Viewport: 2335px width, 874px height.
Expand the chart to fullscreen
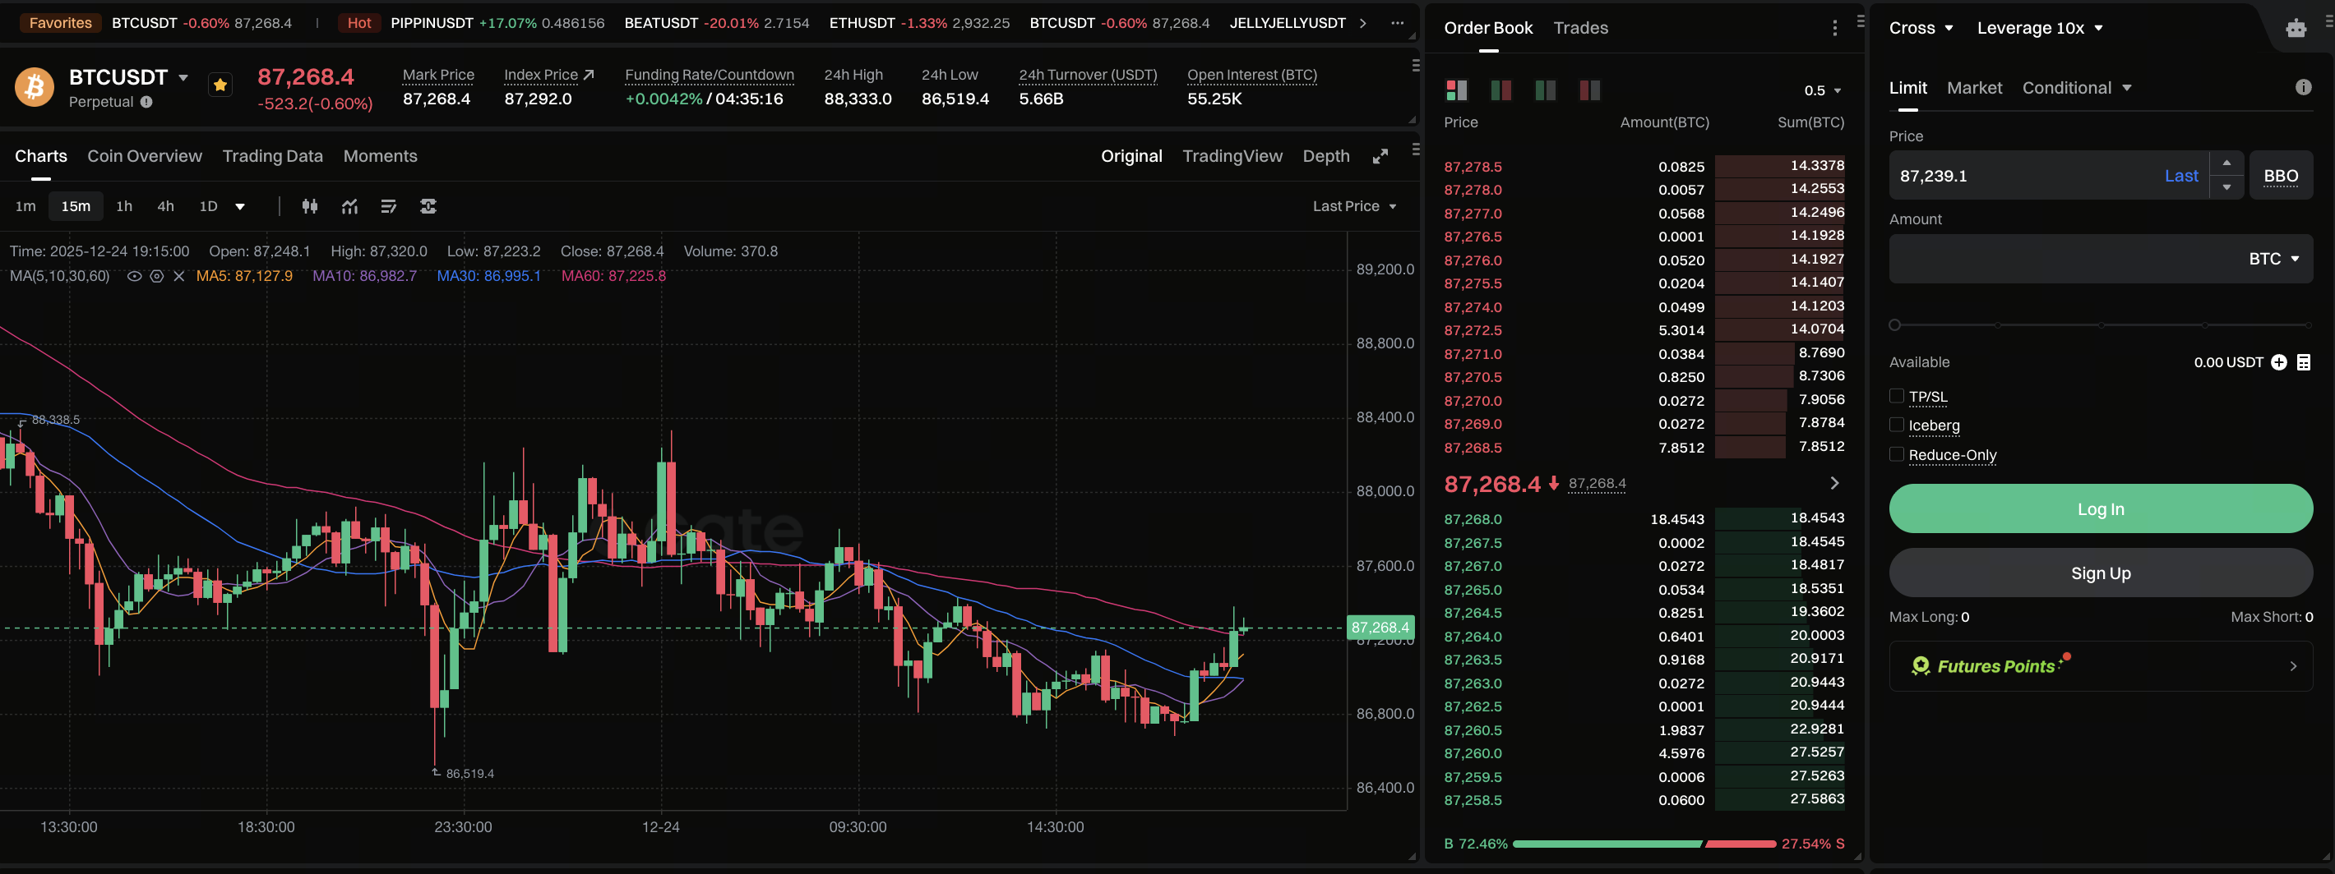1380,157
